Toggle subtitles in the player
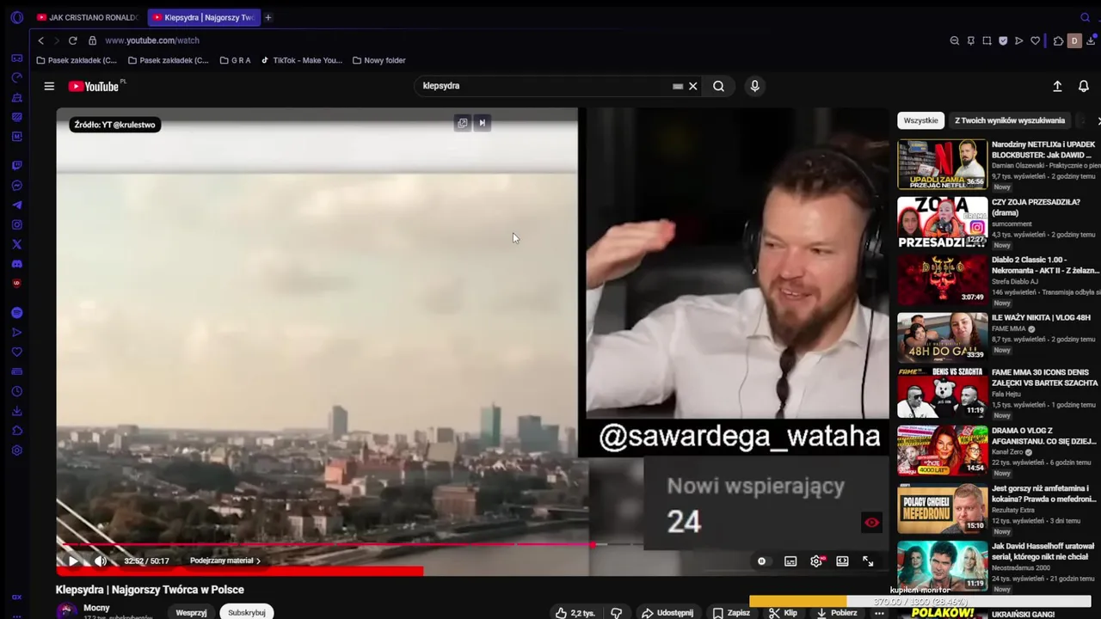Viewport: 1101px width, 619px height. coord(790,561)
